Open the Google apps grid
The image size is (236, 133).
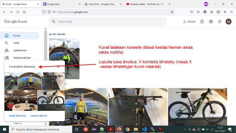[x=220, y=21]
